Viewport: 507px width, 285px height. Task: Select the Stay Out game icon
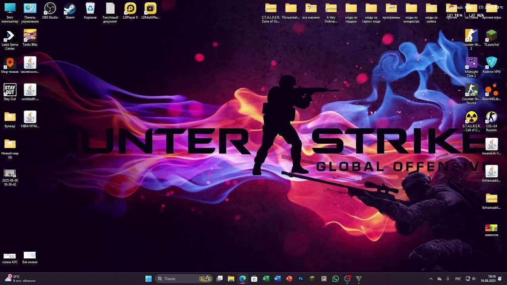10,92
